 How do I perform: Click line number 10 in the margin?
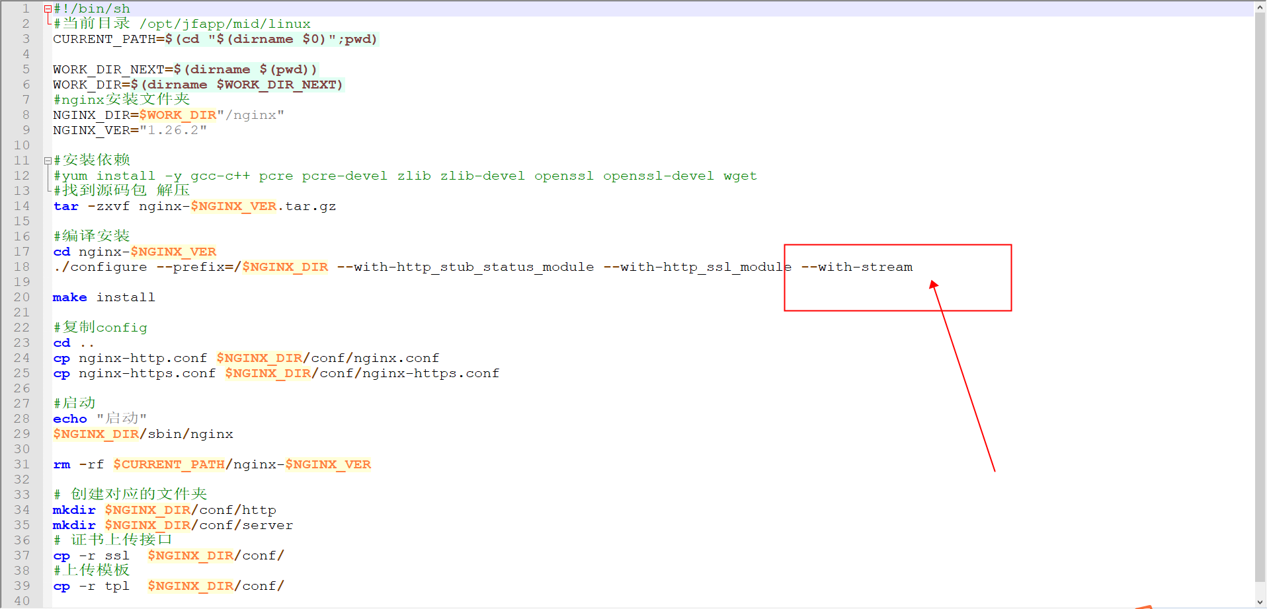point(22,145)
